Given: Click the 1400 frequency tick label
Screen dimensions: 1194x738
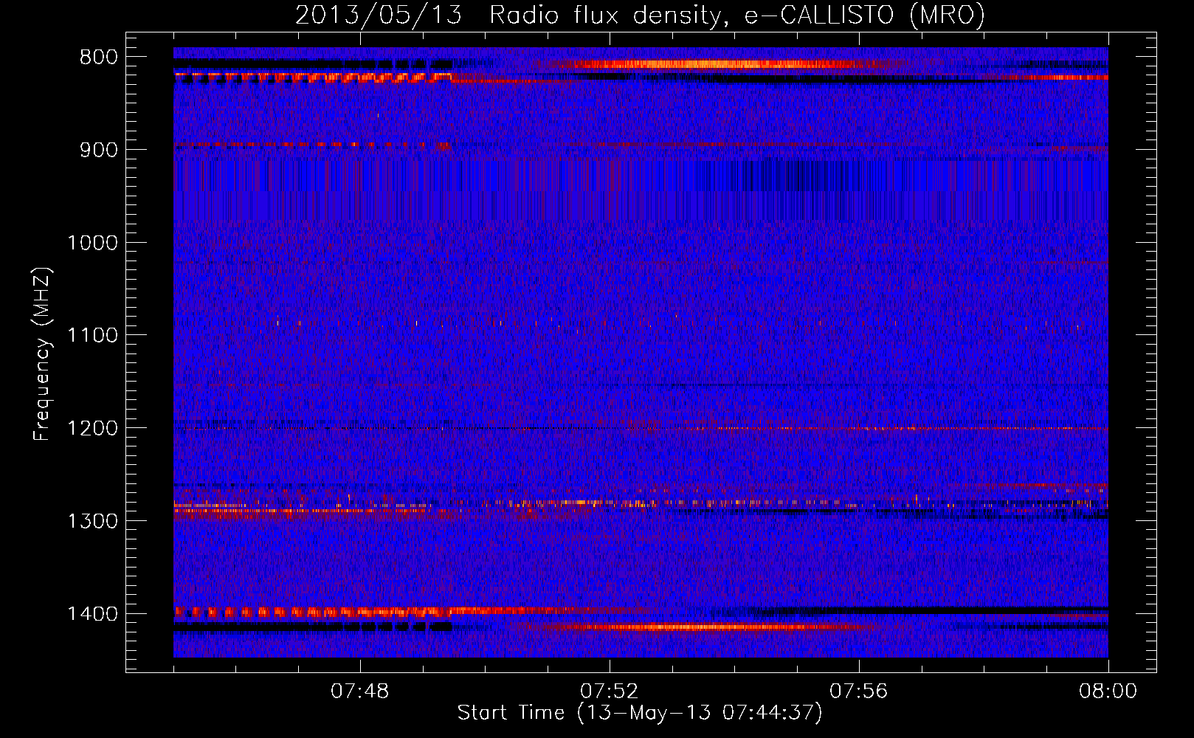Looking at the screenshot, I should point(92,614).
